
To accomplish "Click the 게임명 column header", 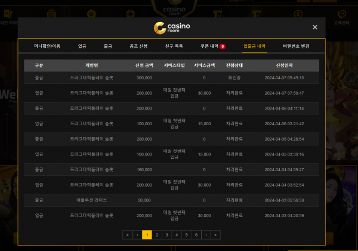I will (91, 66).
